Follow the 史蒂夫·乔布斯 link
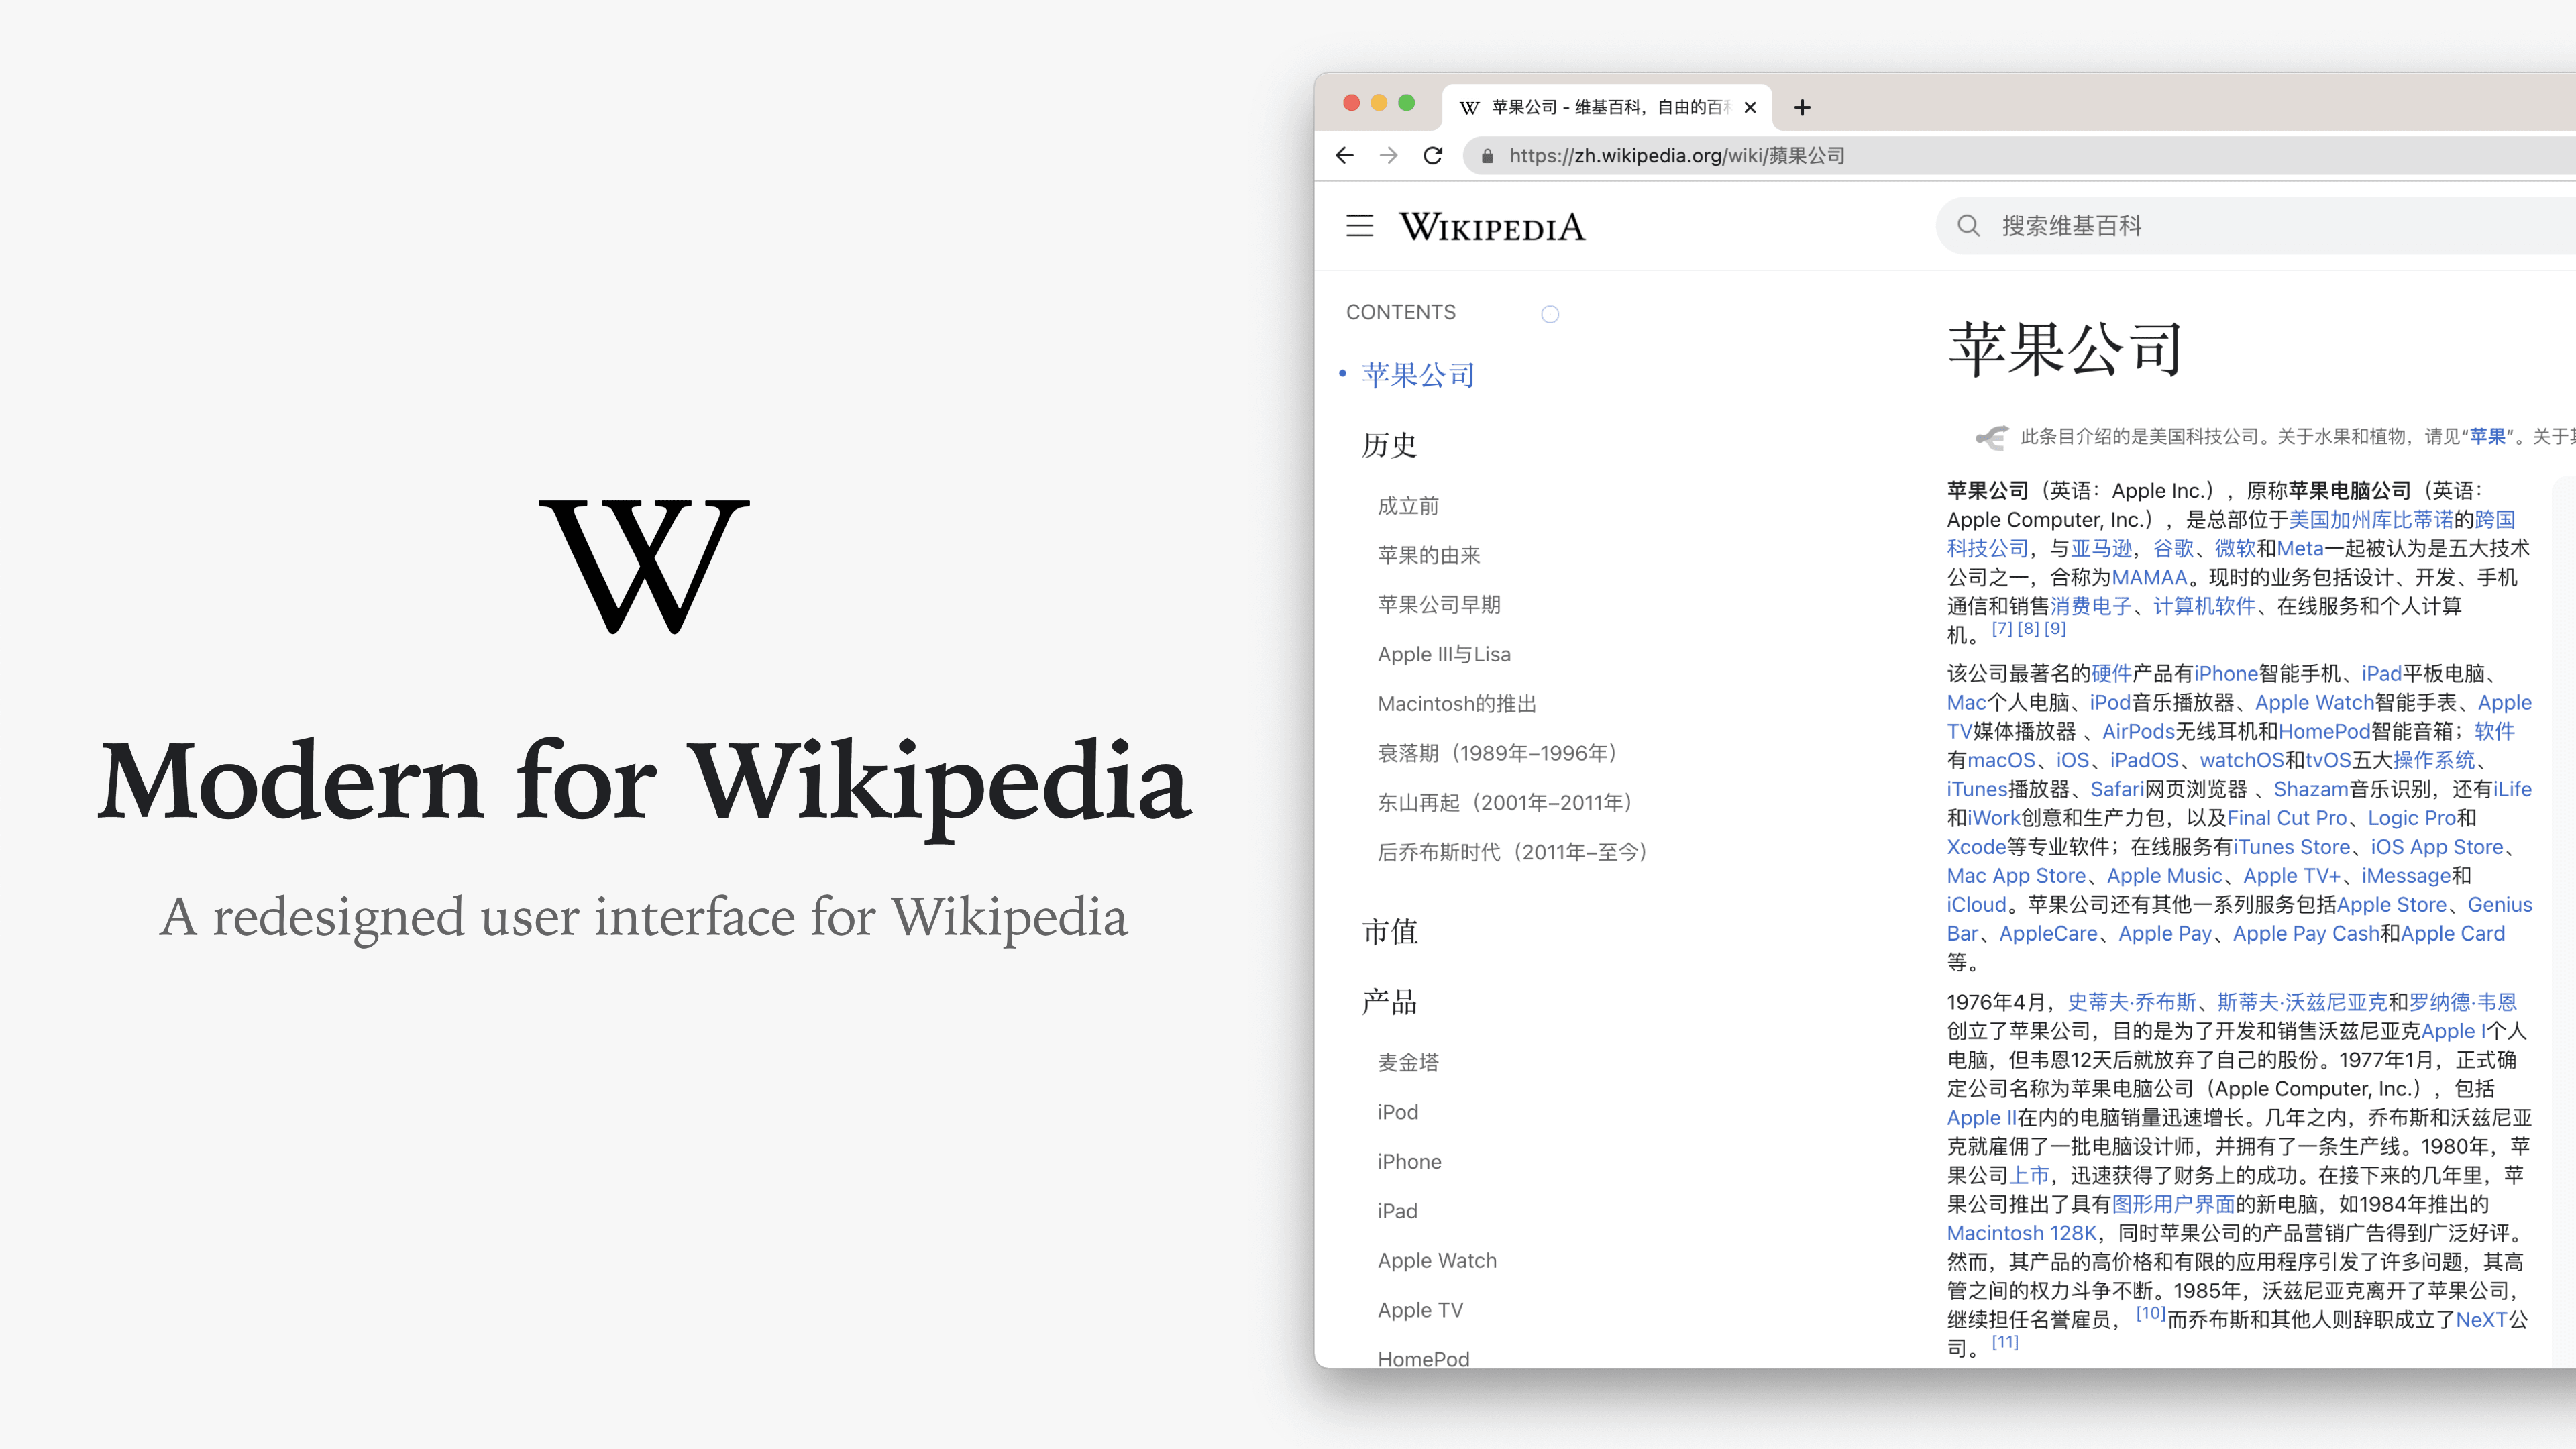 (2131, 1003)
